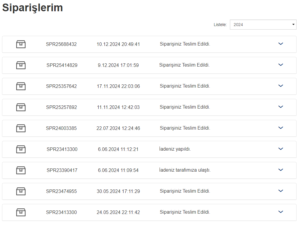Click the package icon next to SPR24003385
The width and height of the screenshot is (301, 227).
21,128
